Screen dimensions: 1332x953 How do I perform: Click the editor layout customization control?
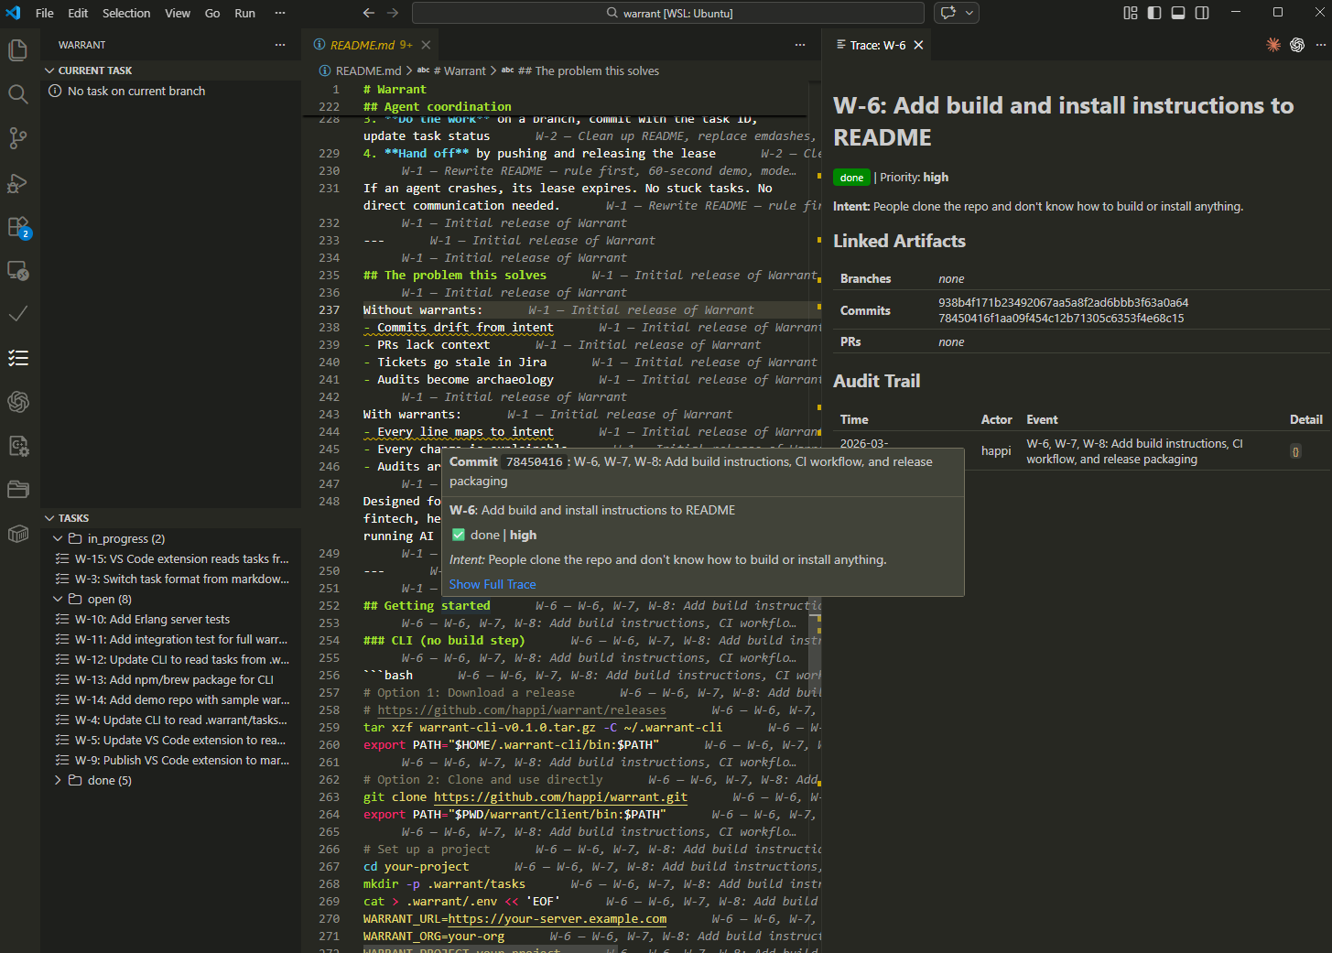tap(1129, 12)
